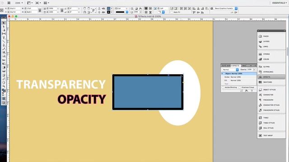
Task: Switch to the Effects tab
Action: click(236, 66)
